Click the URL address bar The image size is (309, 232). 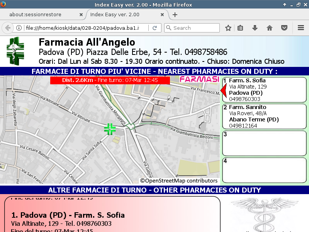pos(85,28)
